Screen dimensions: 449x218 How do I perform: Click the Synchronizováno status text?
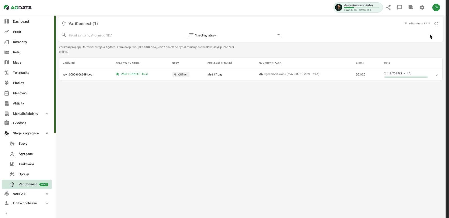(x=289, y=74)
